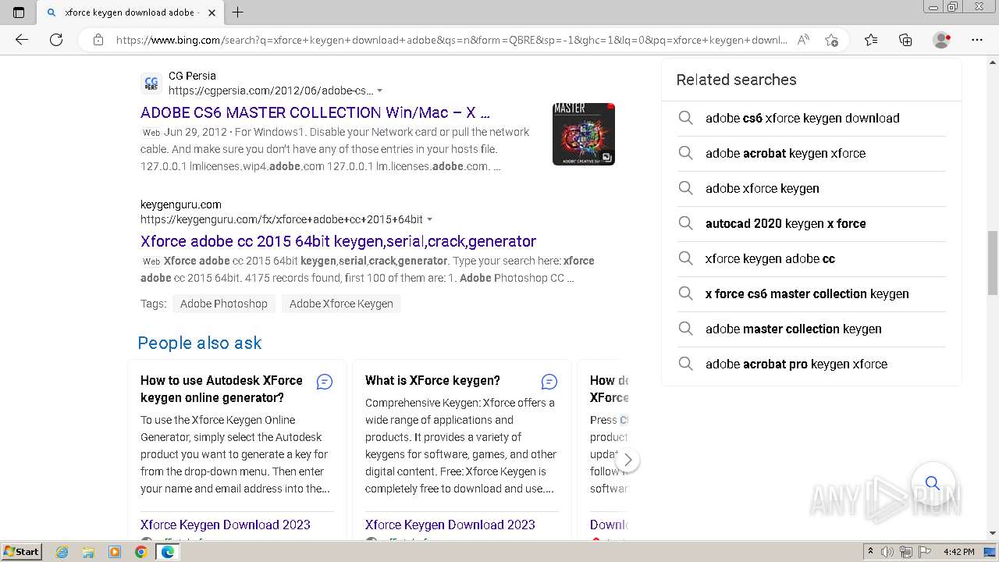Open Action Center flag icon
The width and height of the screenshot is (999, 562).
pyautogui.click(x=925, y=552)
